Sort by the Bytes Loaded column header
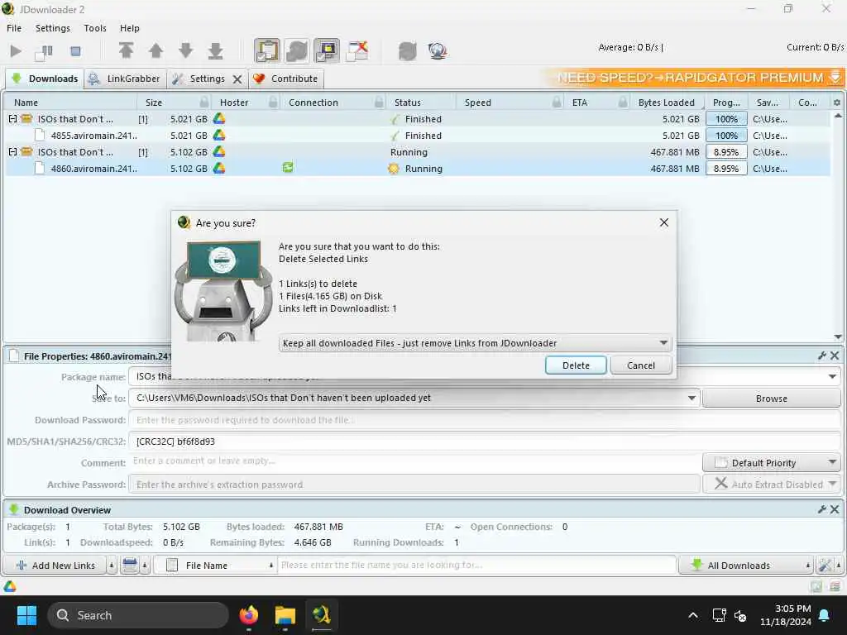Image resolution: width=847 pixels, height=635 pixels. 666,102
